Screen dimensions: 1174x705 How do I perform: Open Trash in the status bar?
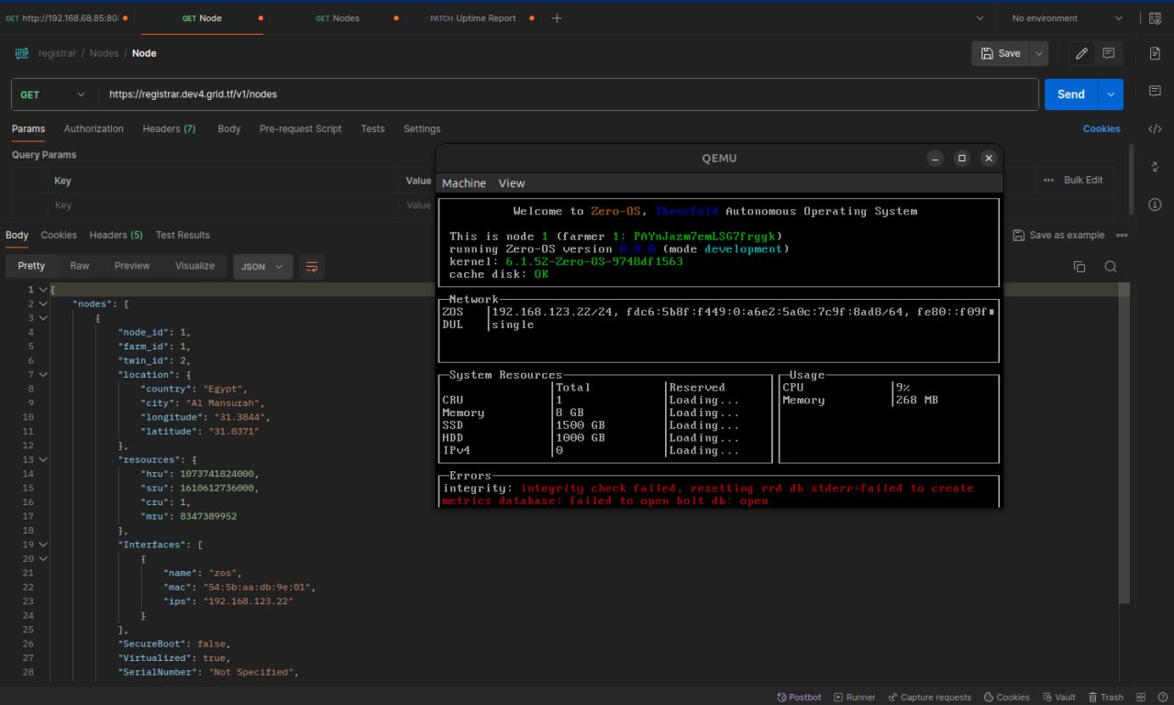1105,697
